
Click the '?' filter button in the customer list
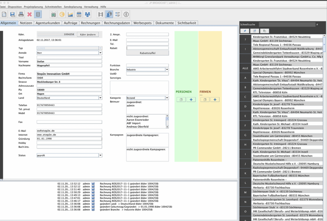pyautogui.click(x=245, y=40)
